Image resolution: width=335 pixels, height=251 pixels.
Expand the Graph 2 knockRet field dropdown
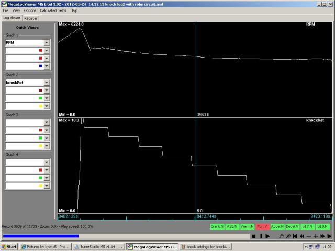[47, 83]
